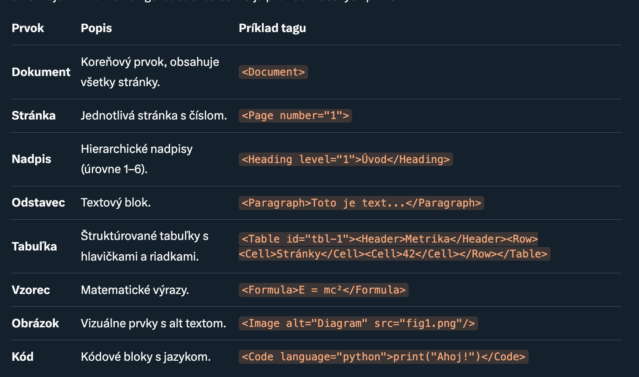Image resolution: width=639 pixels, height=377 pixels.
Task: Click the <Code language="python"> code snippet
Action: coord(383,357)
